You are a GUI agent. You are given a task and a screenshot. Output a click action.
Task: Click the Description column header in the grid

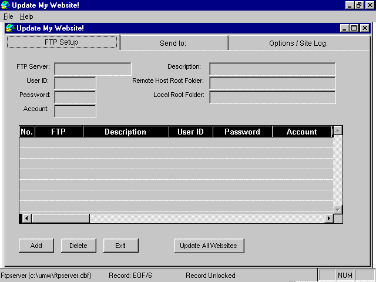tap(125, 132)
